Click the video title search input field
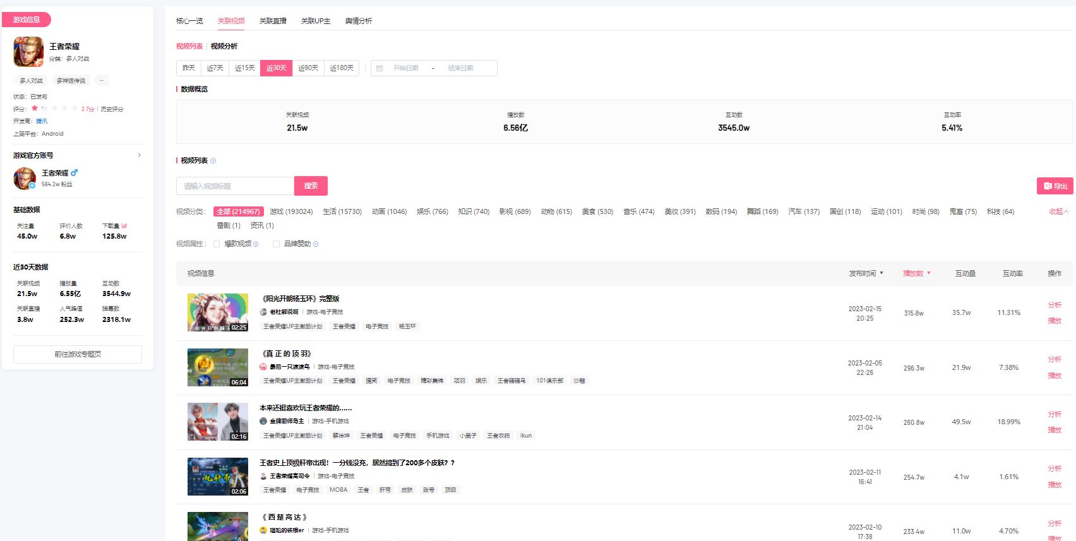Image resolution: width=1076 pixels, height=541 pixels. tap(235, 186)
